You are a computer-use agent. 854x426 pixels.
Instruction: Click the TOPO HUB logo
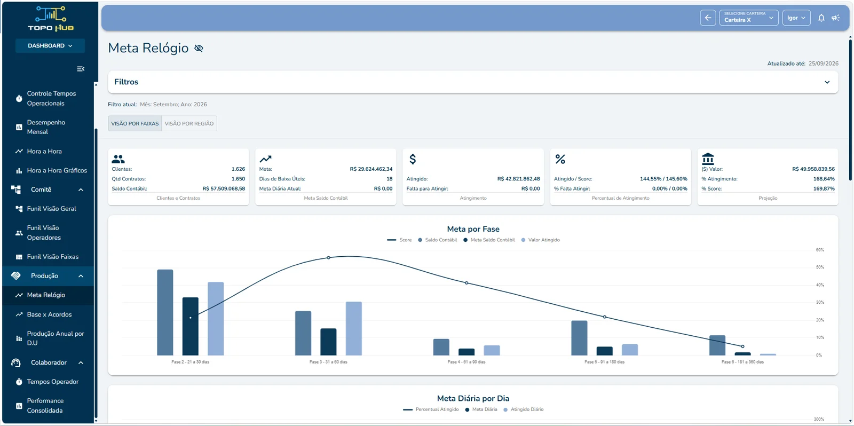(x=51, y=19)
